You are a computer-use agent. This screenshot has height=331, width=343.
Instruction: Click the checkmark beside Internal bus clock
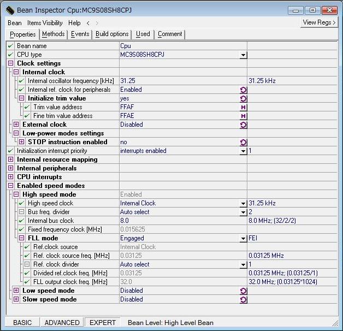(x=21, y=221)
